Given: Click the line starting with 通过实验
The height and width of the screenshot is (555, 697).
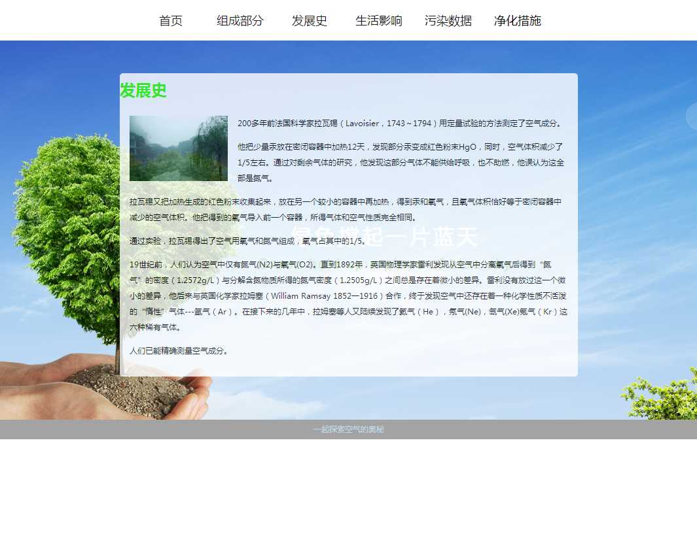Looking at the screenshot, I should tap(248, 241).
